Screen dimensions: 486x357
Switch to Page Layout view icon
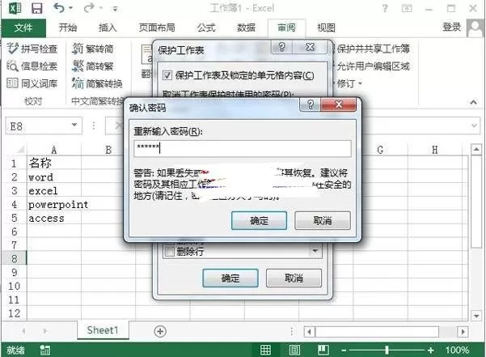(294, 351)
